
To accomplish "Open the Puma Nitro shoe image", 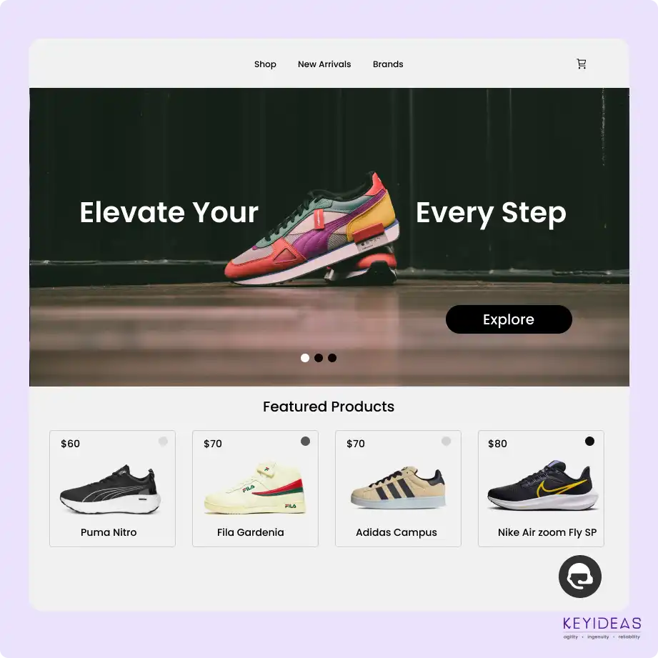I will pos(110,489).
